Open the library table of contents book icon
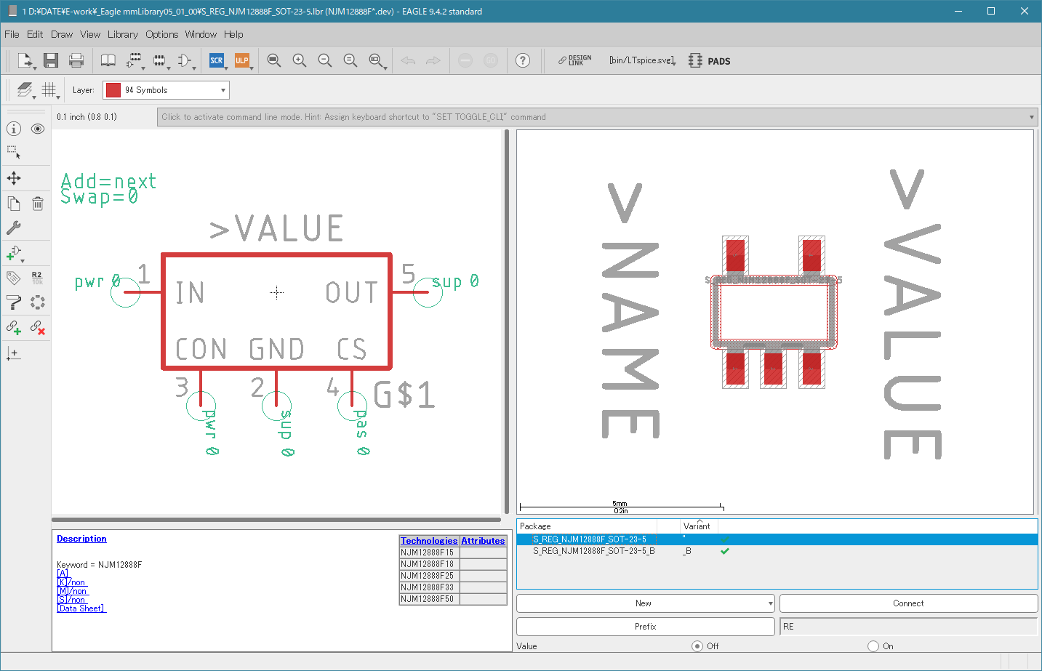This screenshot has width=1042, height=671. point(108,60)
